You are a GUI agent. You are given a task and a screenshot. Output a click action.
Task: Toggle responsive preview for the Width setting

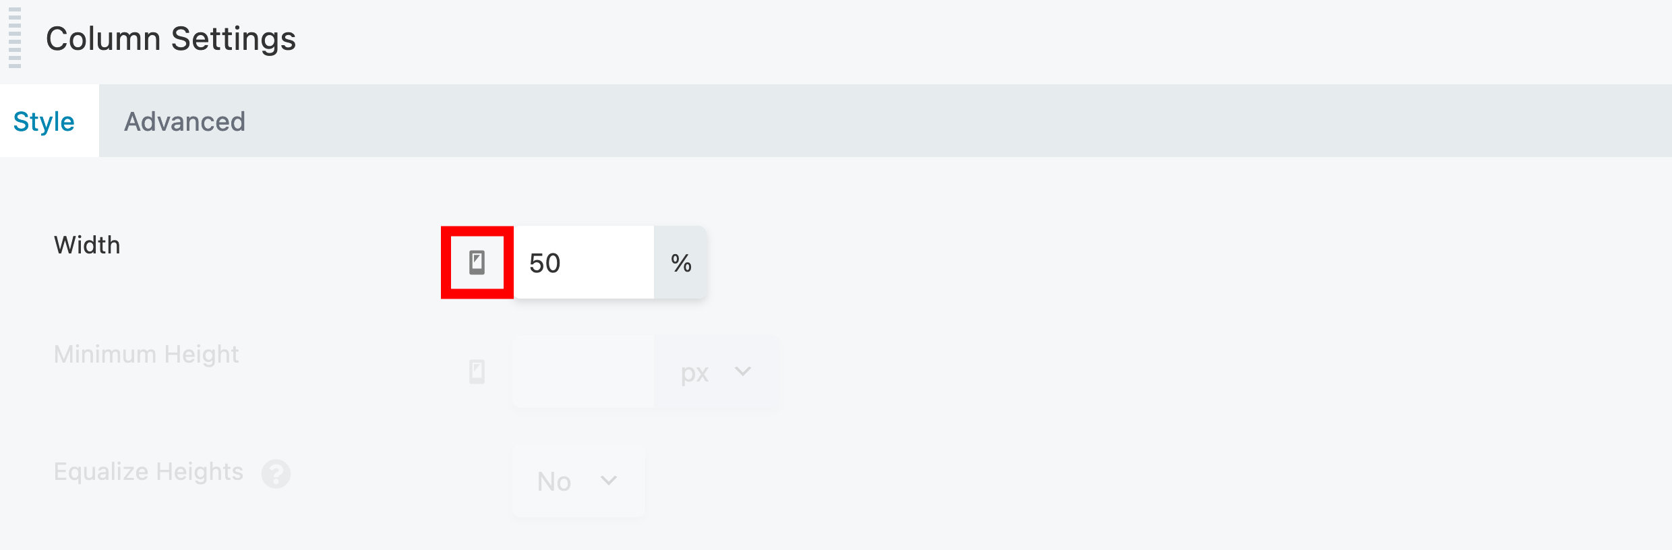[477, 263]
